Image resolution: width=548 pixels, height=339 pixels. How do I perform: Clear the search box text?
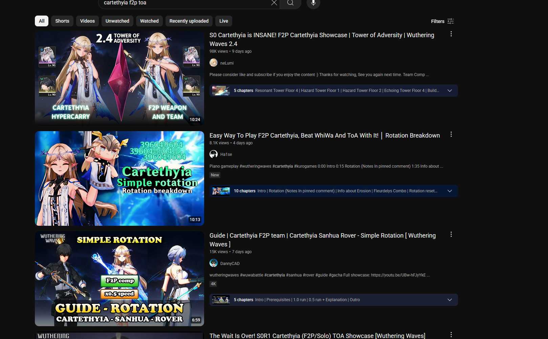point(274,3)
